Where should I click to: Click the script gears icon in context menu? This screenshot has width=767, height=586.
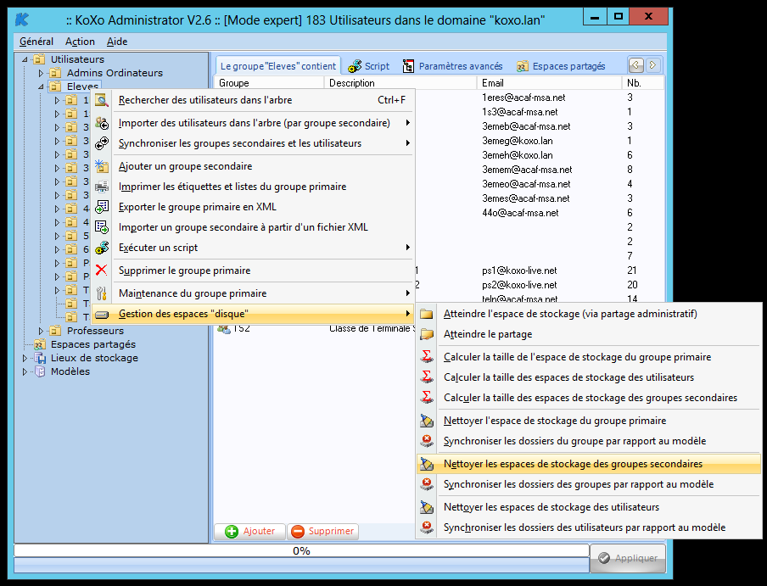point(102,248)
